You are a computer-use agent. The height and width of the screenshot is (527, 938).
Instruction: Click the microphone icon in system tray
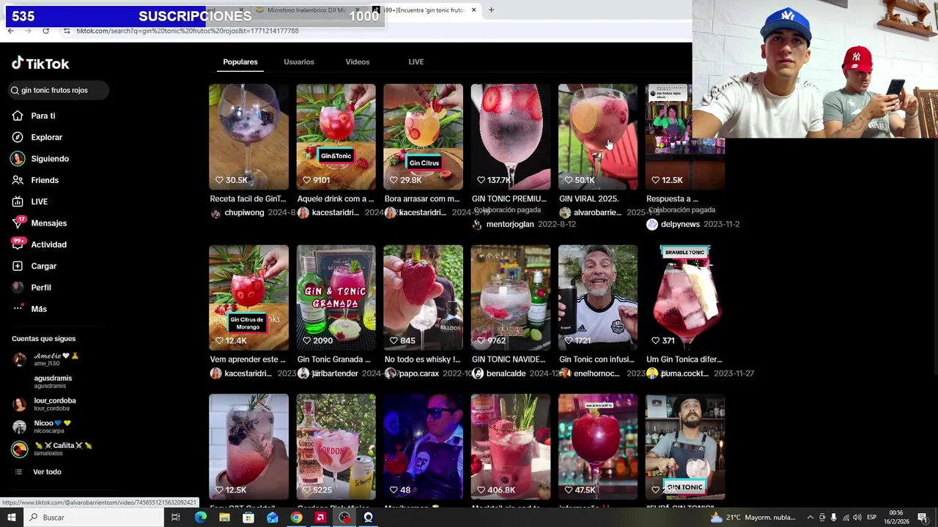coord(834,517)
